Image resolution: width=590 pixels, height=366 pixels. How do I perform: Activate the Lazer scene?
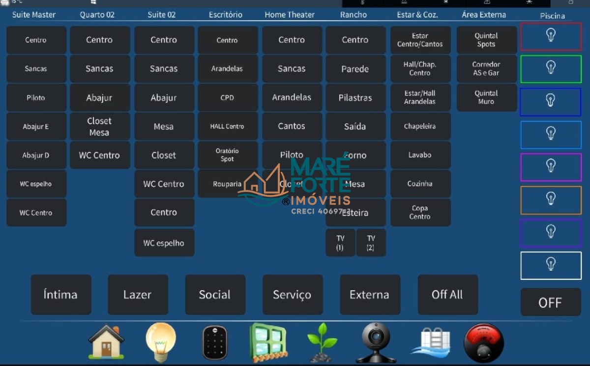click(138, 295)
